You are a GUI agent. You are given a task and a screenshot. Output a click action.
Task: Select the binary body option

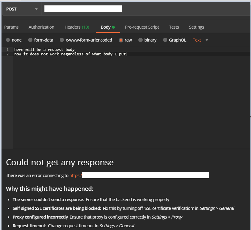click(150, 40)
